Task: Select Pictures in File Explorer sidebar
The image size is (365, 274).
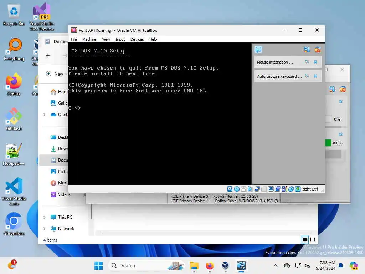Action: (60, 172)
